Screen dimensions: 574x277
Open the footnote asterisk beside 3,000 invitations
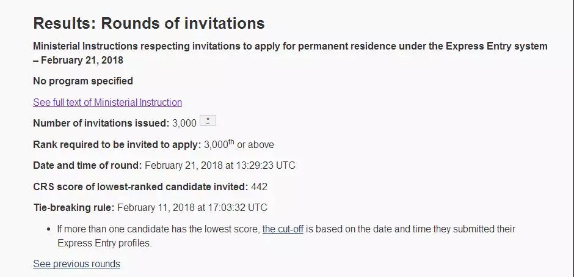(x=208, y=121)
